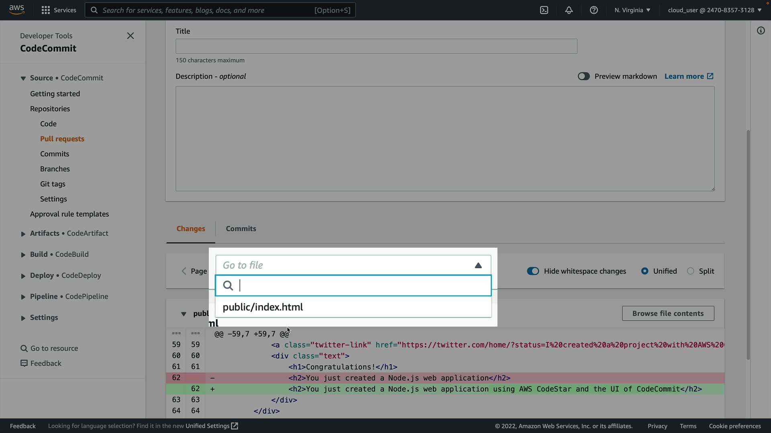Disable Hide whitespace changes toggle

[533, 271]
